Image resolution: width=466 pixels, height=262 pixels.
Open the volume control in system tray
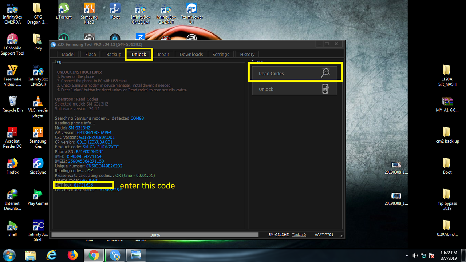tap(415, 255)
